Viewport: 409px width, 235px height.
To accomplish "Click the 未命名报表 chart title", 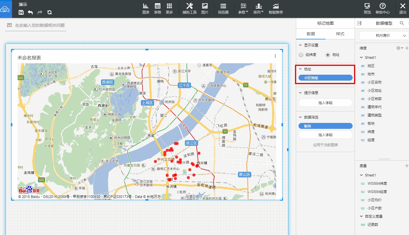I will click(29, 58).
